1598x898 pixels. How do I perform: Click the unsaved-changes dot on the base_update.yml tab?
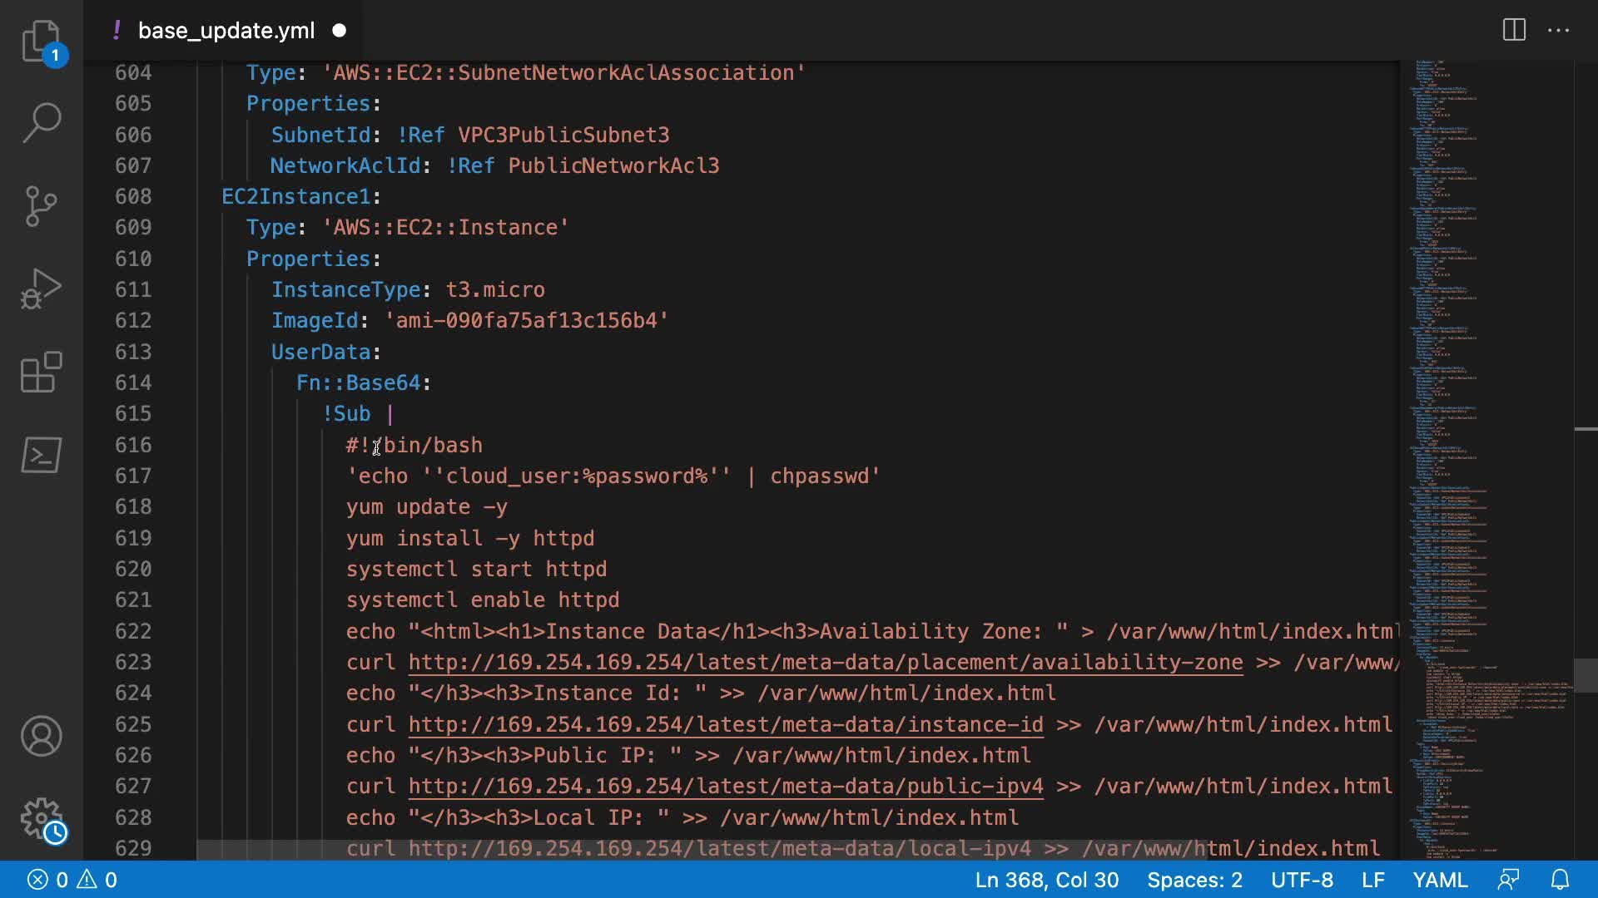339,31
